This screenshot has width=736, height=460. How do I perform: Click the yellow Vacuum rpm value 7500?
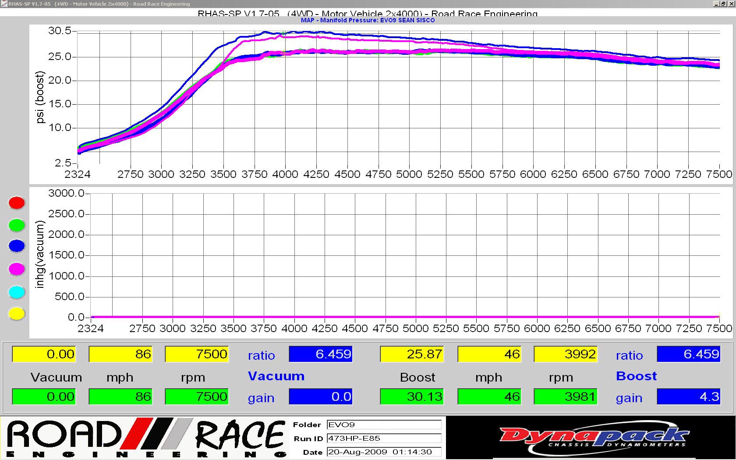pos(197,354)
